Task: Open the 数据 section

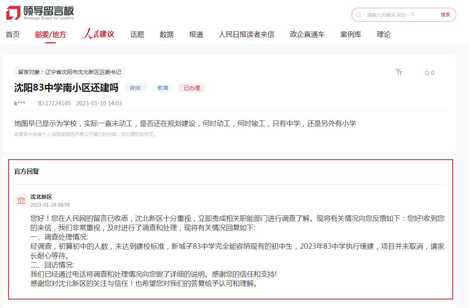Action: (x=167, y=34)
